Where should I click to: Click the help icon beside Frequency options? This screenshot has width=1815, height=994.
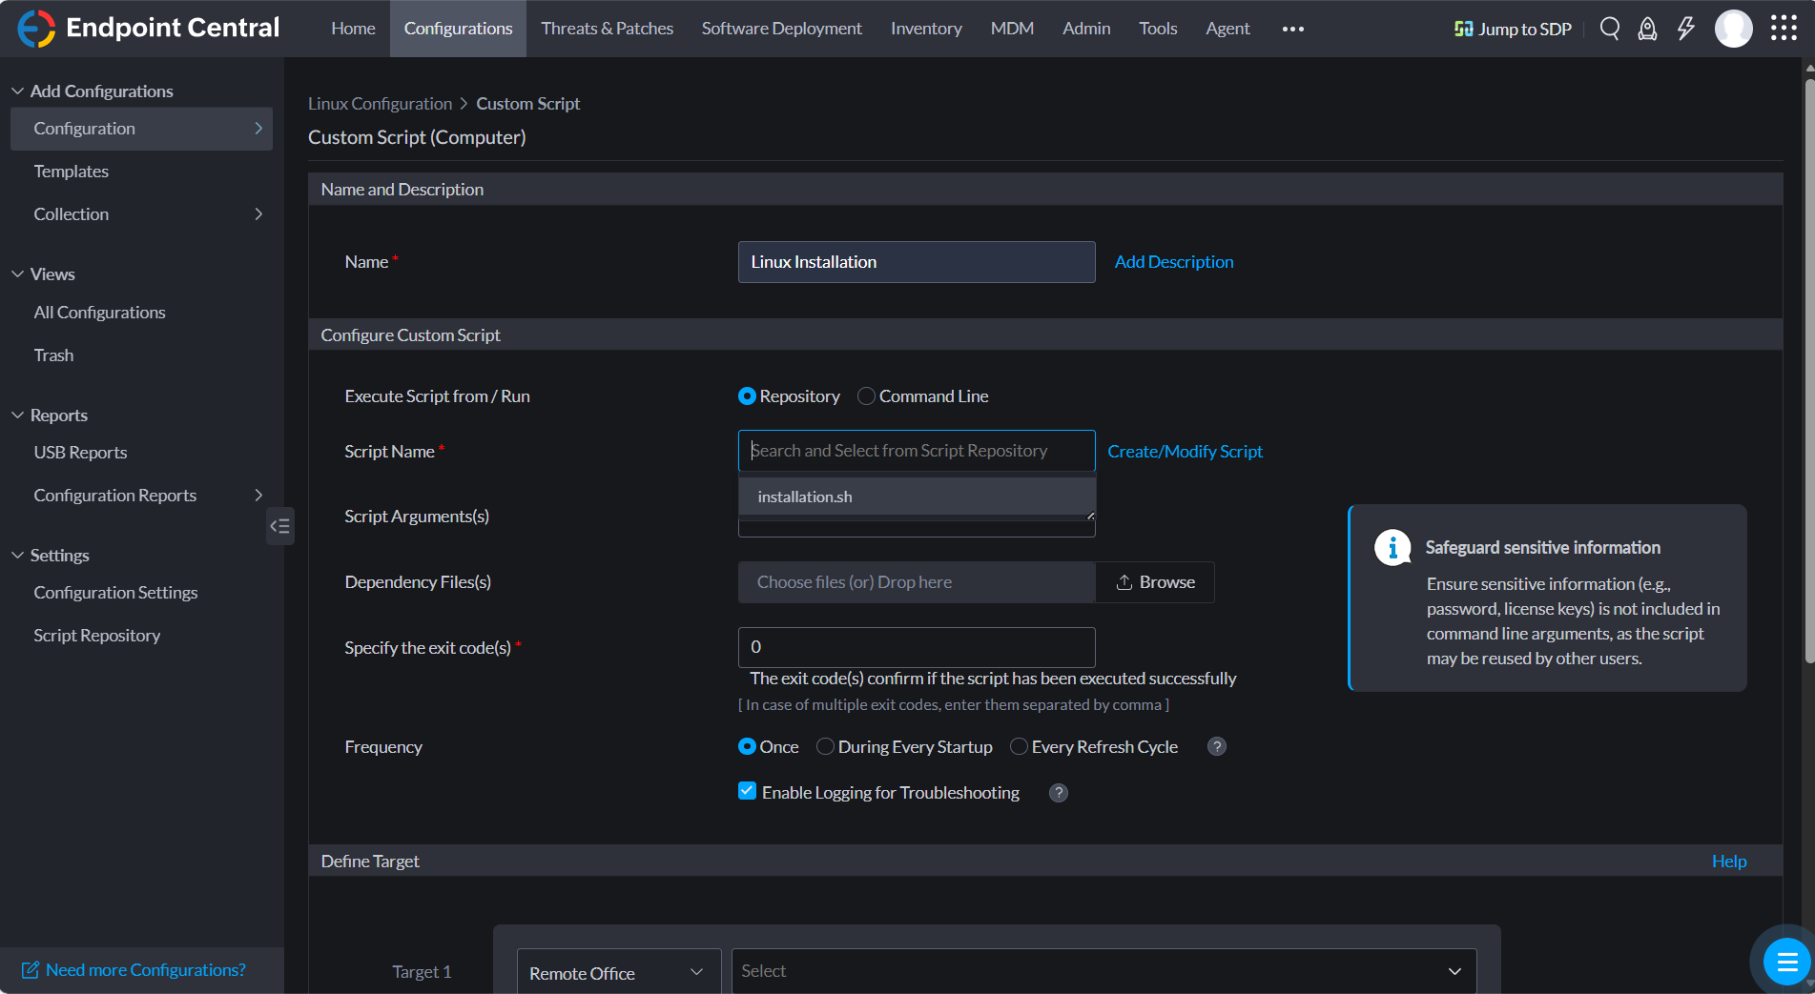(x=1216, y=747)
